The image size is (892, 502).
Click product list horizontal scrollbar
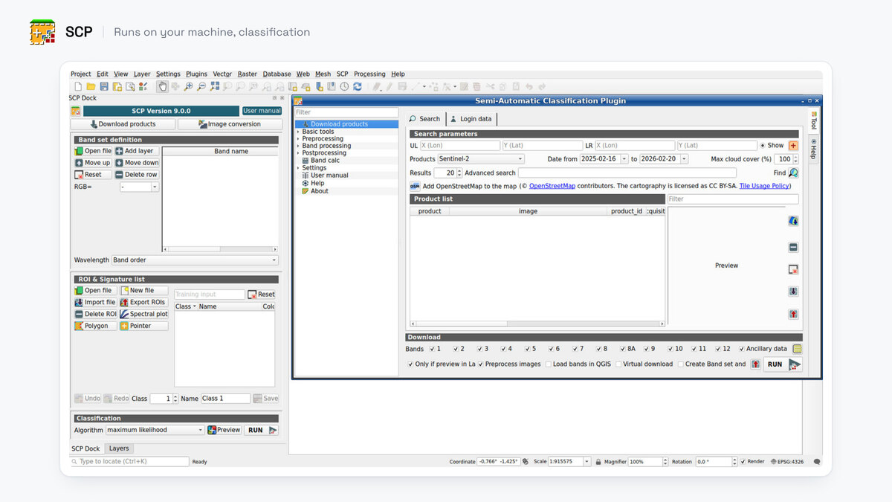pyautogui.click(x=537, y=324)
